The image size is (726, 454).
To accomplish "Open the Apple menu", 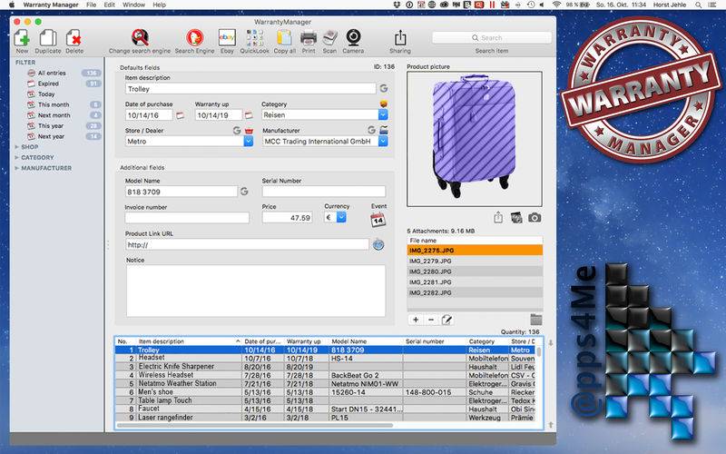I will 12,5.
